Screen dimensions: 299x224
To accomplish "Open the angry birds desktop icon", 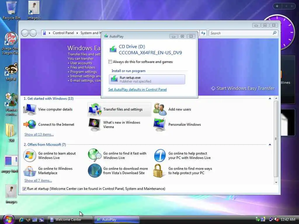I will point(10,164).
